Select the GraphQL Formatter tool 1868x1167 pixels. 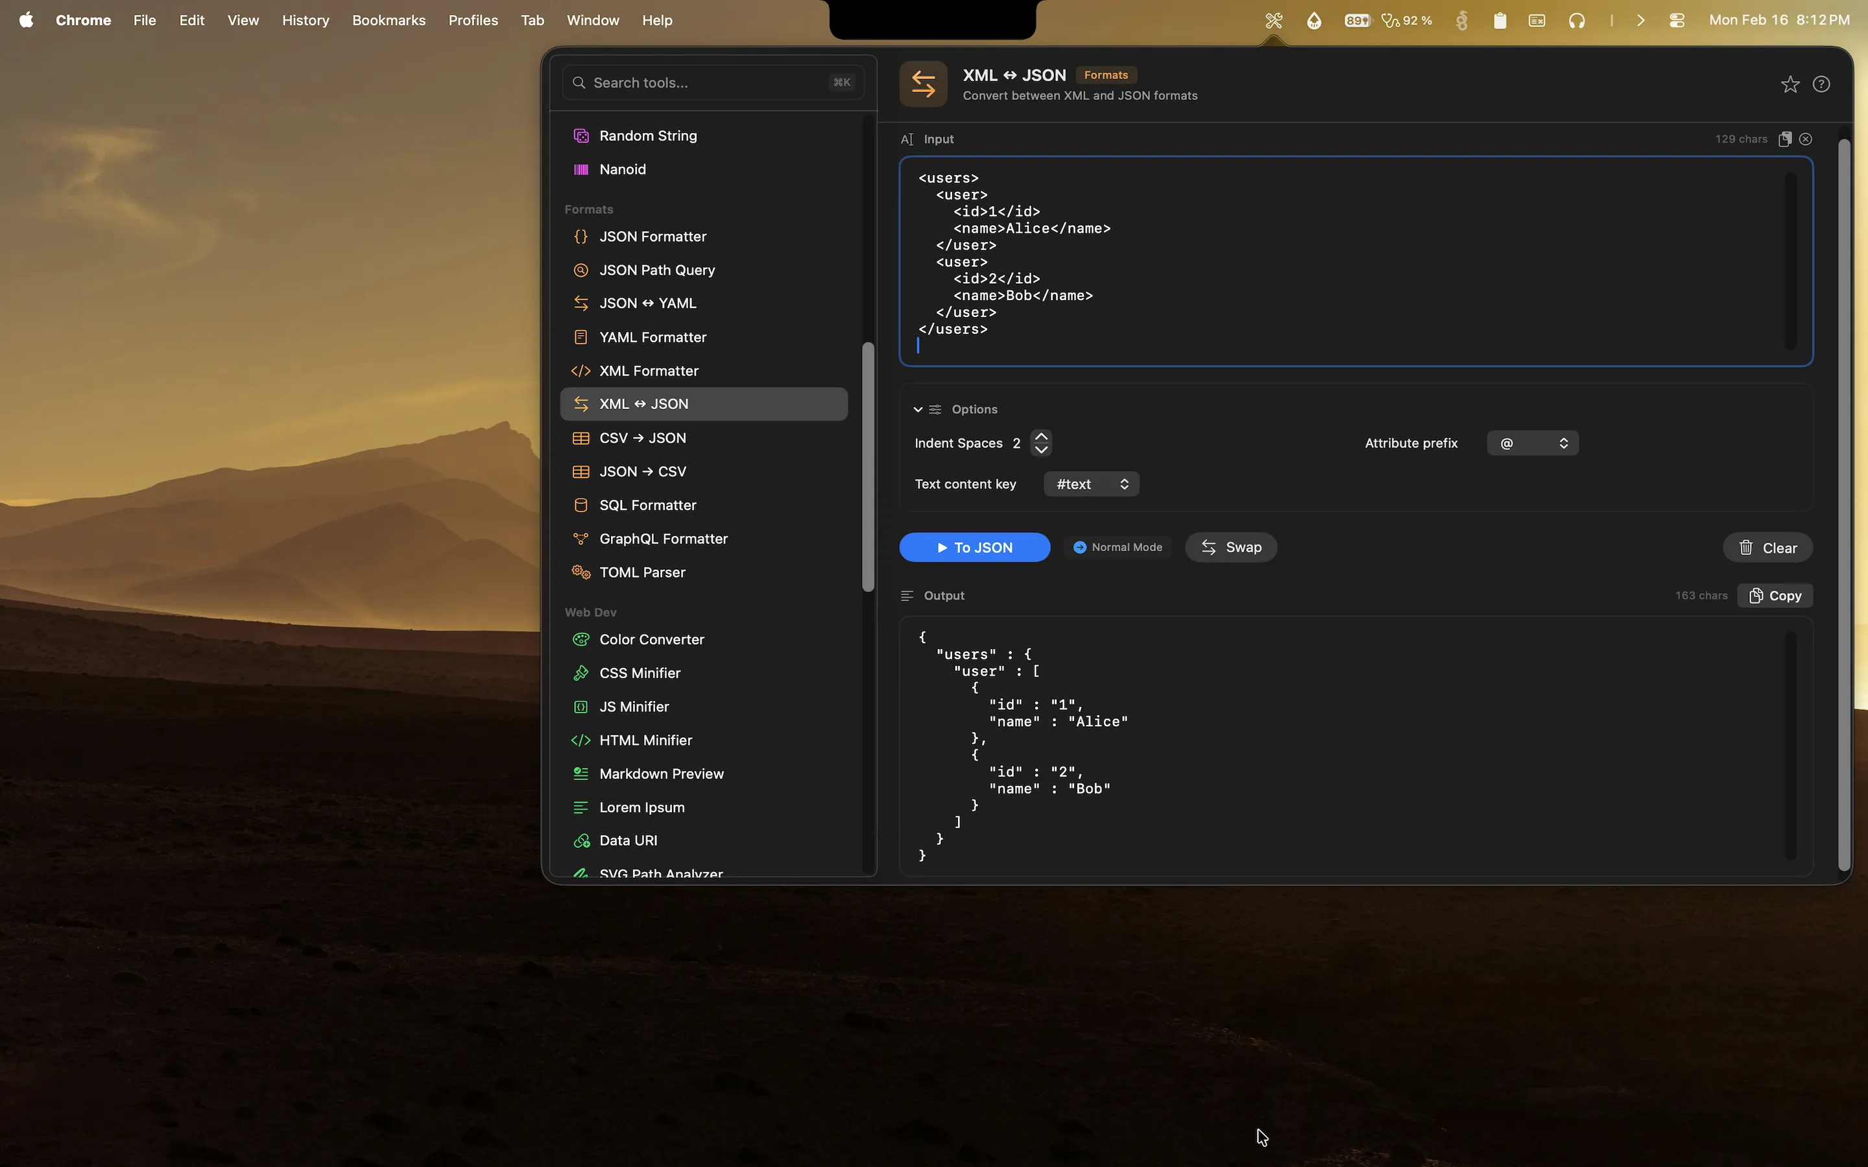[662, 538]
